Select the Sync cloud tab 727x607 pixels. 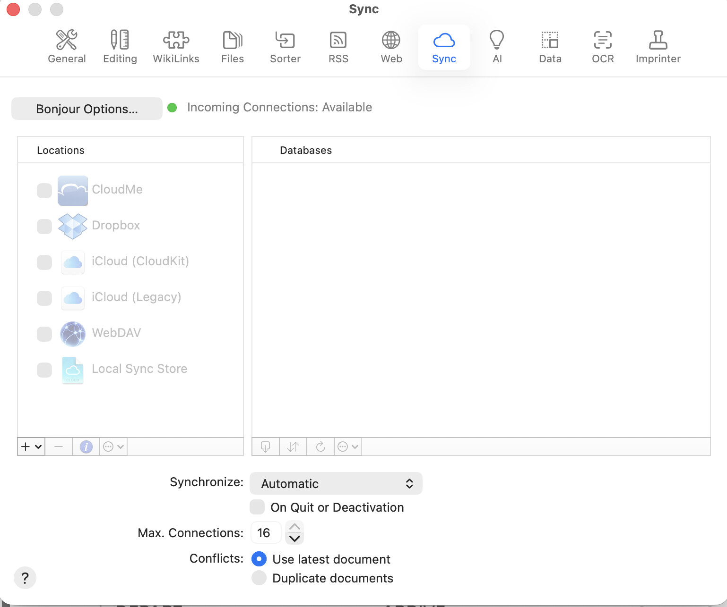[x=444, y=47]
